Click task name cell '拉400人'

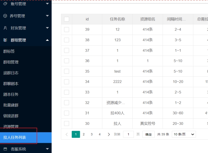pos(118,113)
